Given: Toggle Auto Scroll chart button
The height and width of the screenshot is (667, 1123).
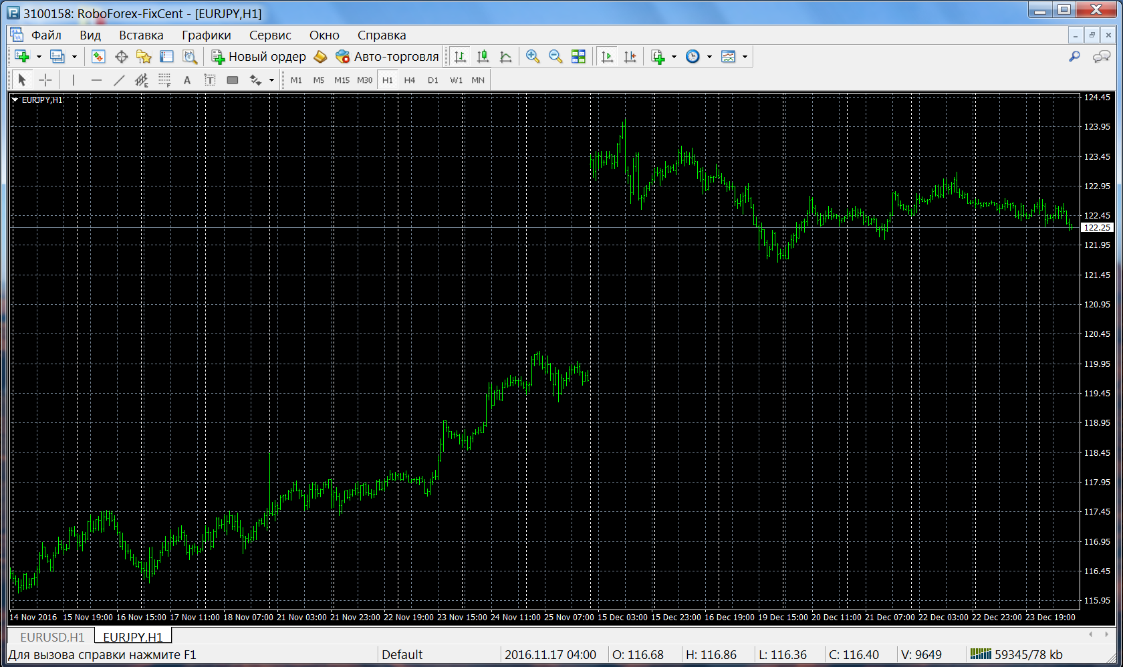Looking at the screenshot, I should (607, 57).
